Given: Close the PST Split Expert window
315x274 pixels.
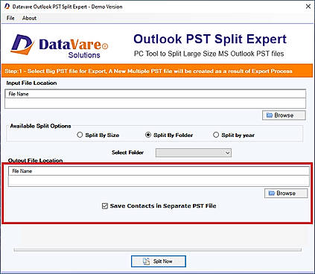Looking at the screenshot, I should tap(308, 7).
